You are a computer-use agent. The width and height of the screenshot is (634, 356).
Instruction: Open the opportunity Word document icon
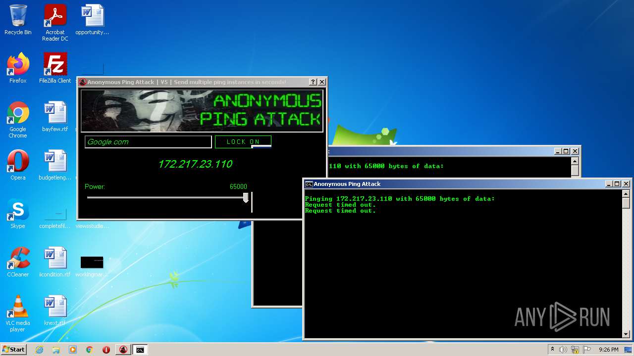pyautogui.click(x=92, y=20)
